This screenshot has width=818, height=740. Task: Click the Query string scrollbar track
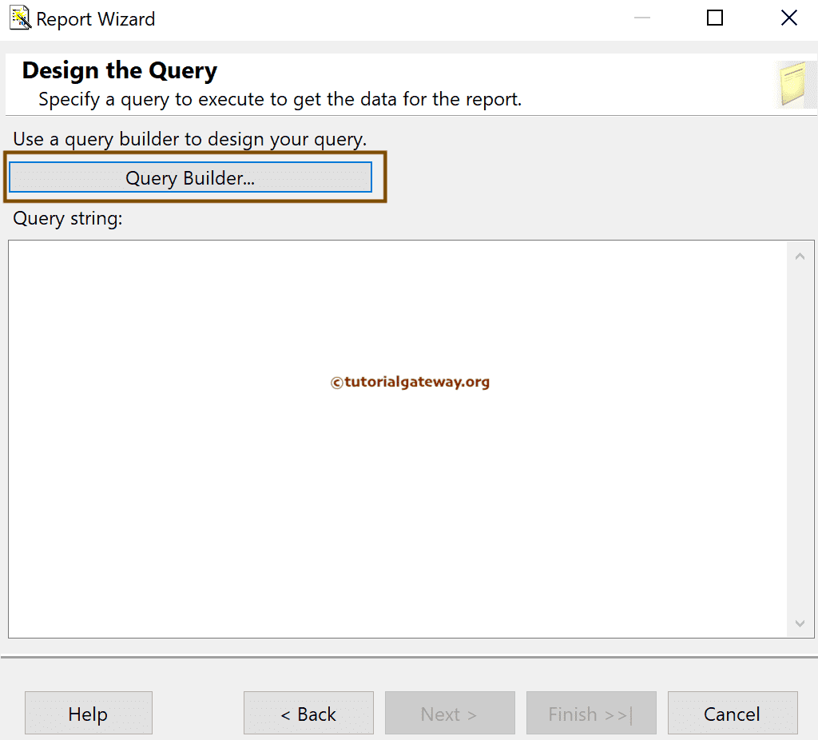pyautogui.click(x=800, y=440)
